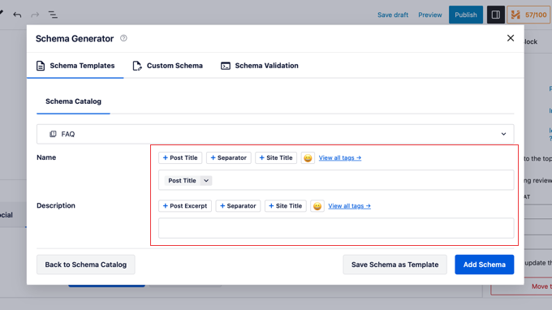
Task: Toggle the settings sidebar panel icon
Action: [x=496, y=15]
